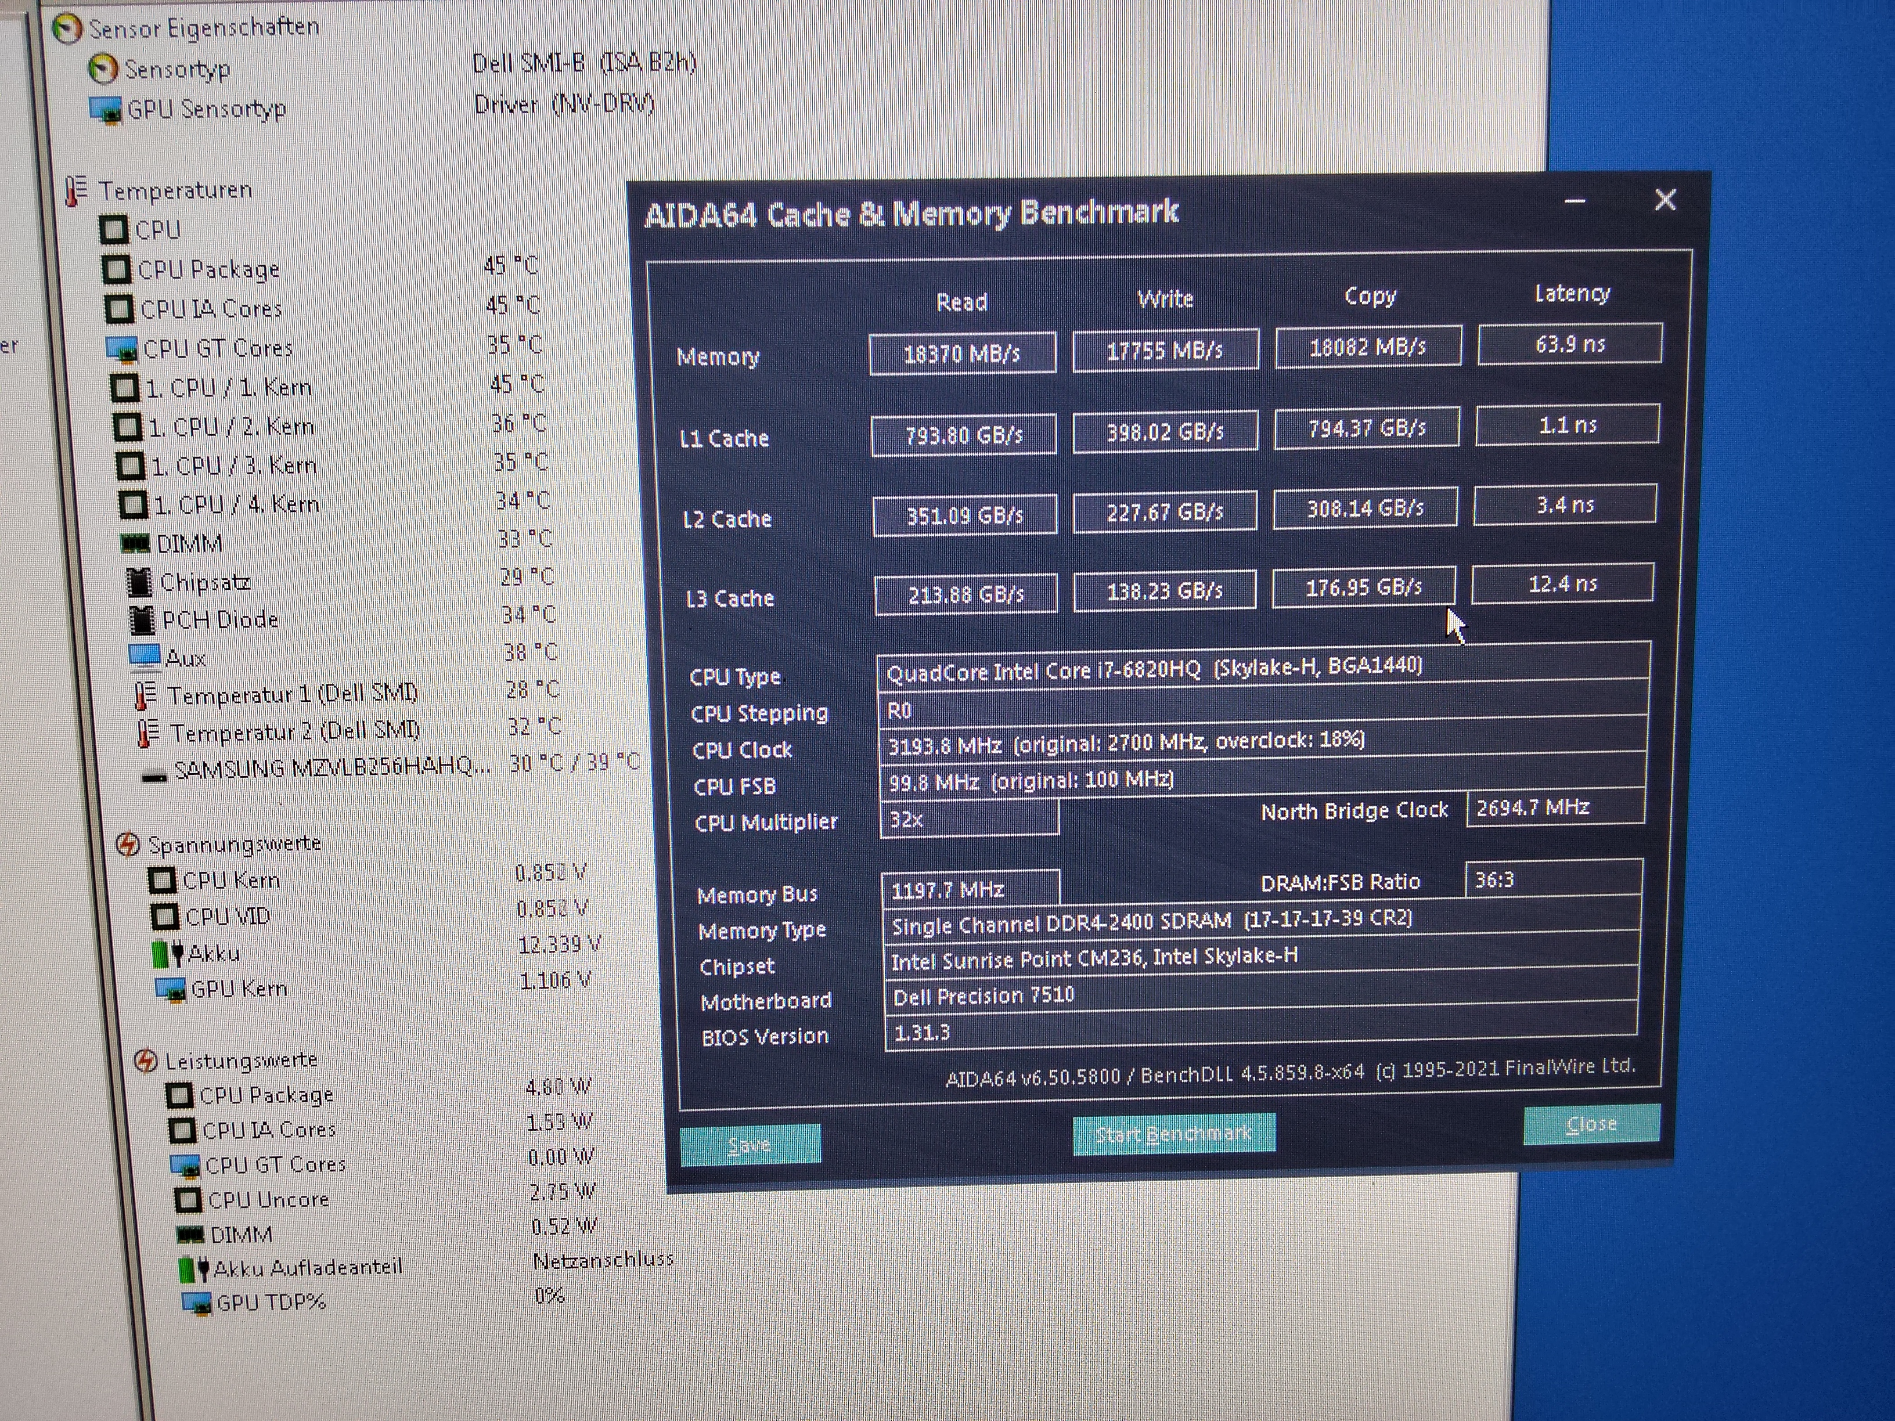Click the Read column header

tap(962, 301)
